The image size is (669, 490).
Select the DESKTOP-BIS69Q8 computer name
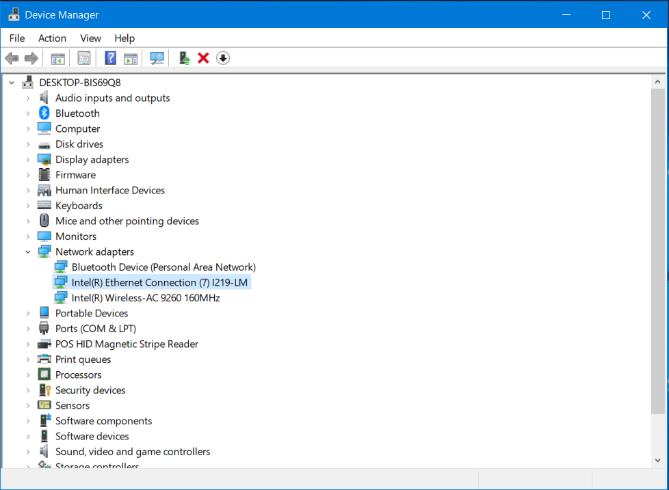[x=80, y=83]
